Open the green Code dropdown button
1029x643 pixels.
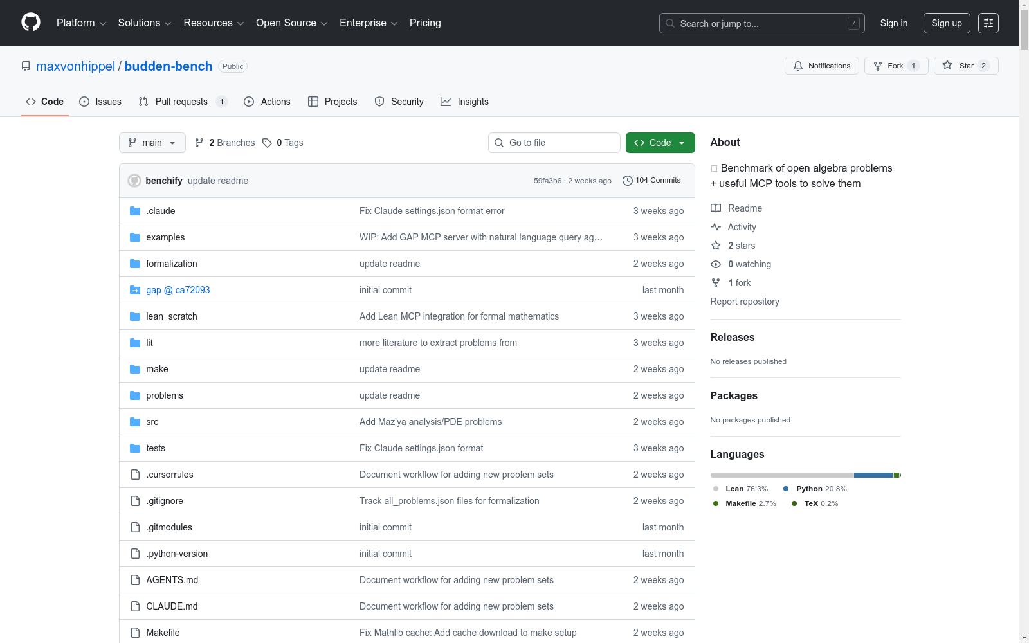660,143
